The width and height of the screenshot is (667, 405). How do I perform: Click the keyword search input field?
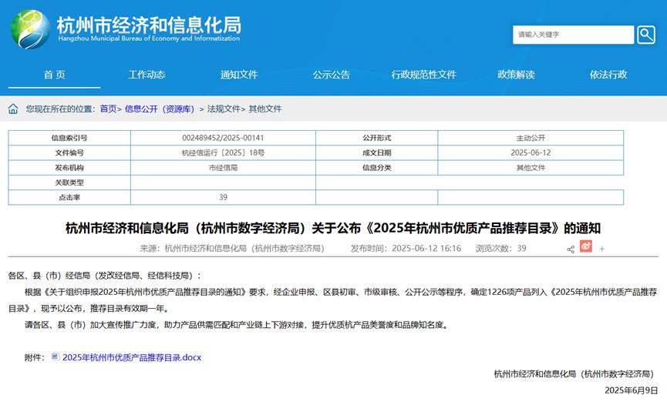(573, 35)
